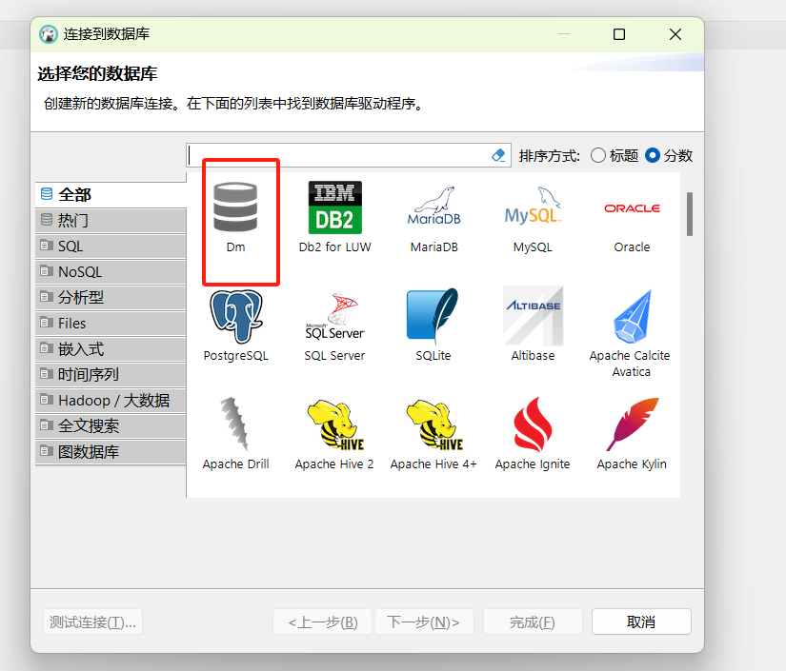Open the 全文搜索 category
Screen dimensions: 786x671
(x=111, y=426)
